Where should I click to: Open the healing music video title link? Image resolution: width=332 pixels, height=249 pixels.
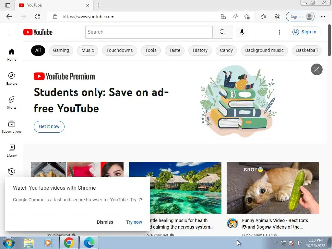tap(182, 224)
